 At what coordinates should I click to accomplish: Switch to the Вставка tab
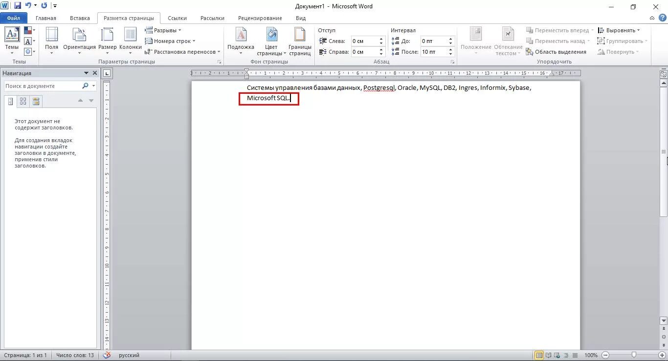[80, 18]
